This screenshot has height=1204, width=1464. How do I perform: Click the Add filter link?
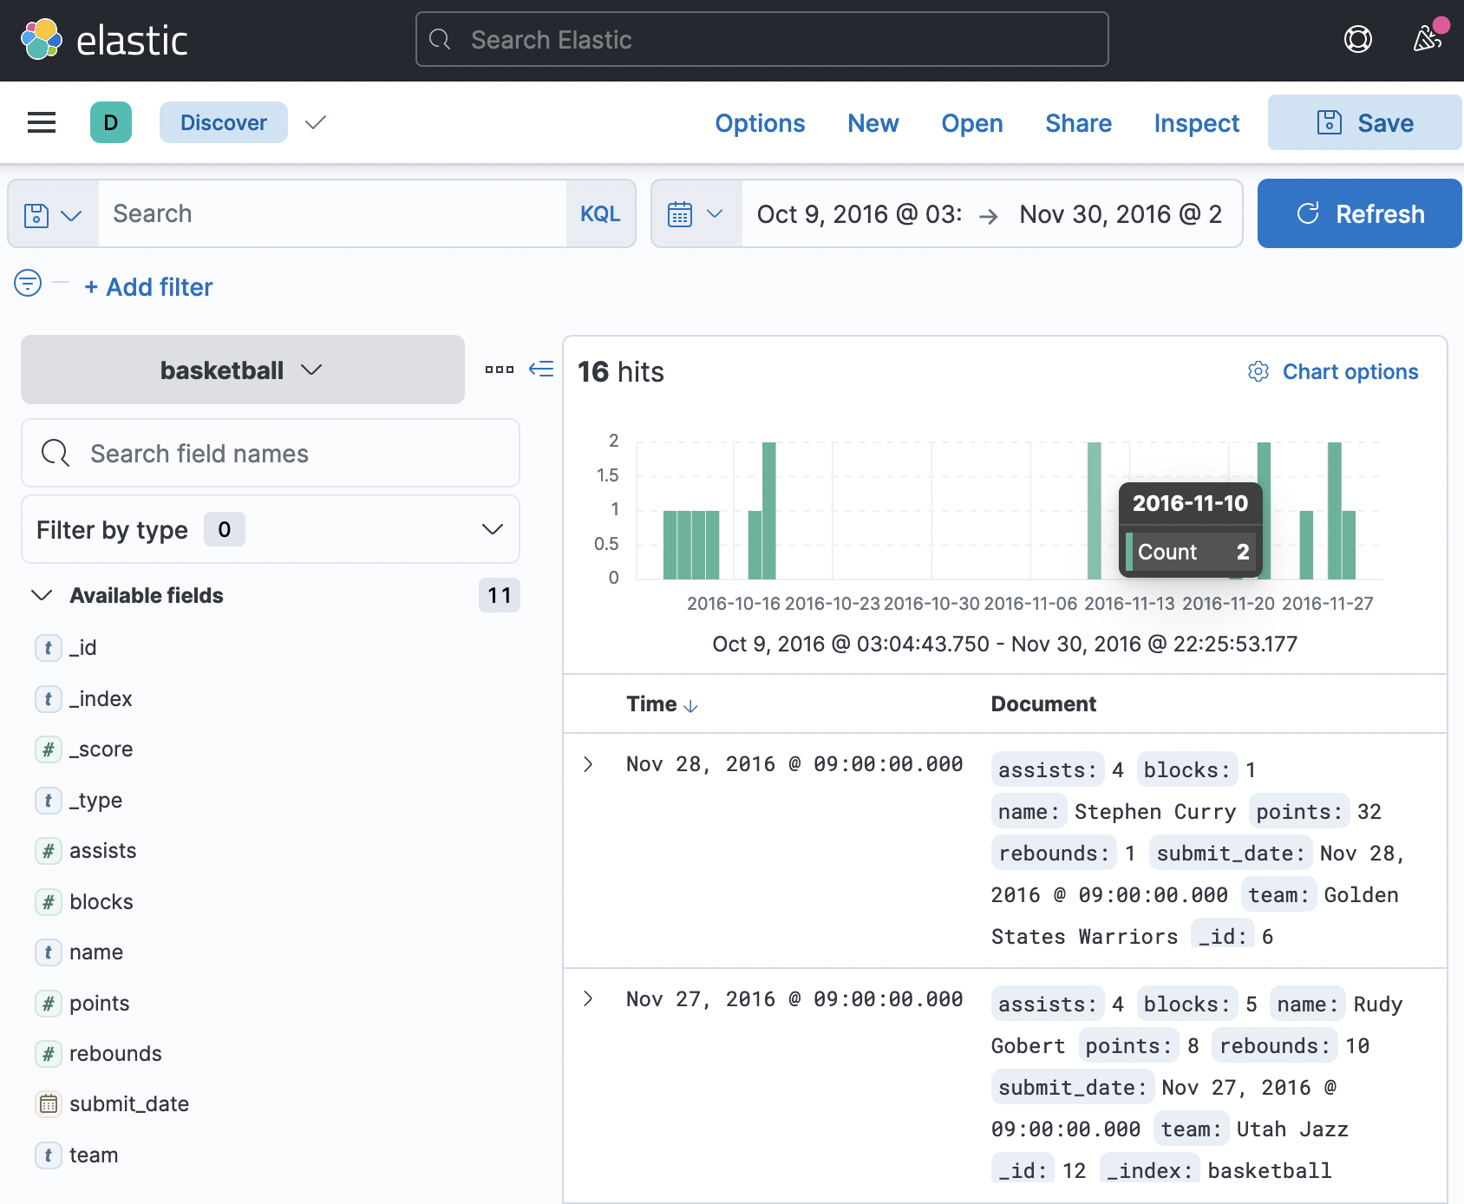[148, 287]
